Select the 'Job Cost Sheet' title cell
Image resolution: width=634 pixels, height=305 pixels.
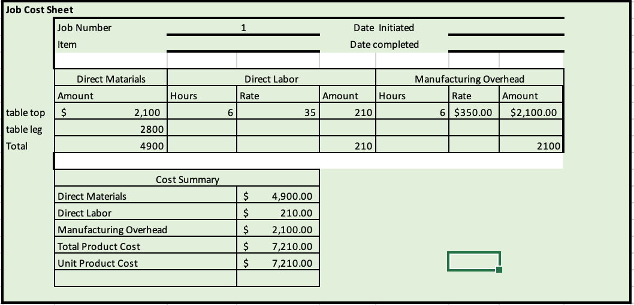tap(39, 10)
